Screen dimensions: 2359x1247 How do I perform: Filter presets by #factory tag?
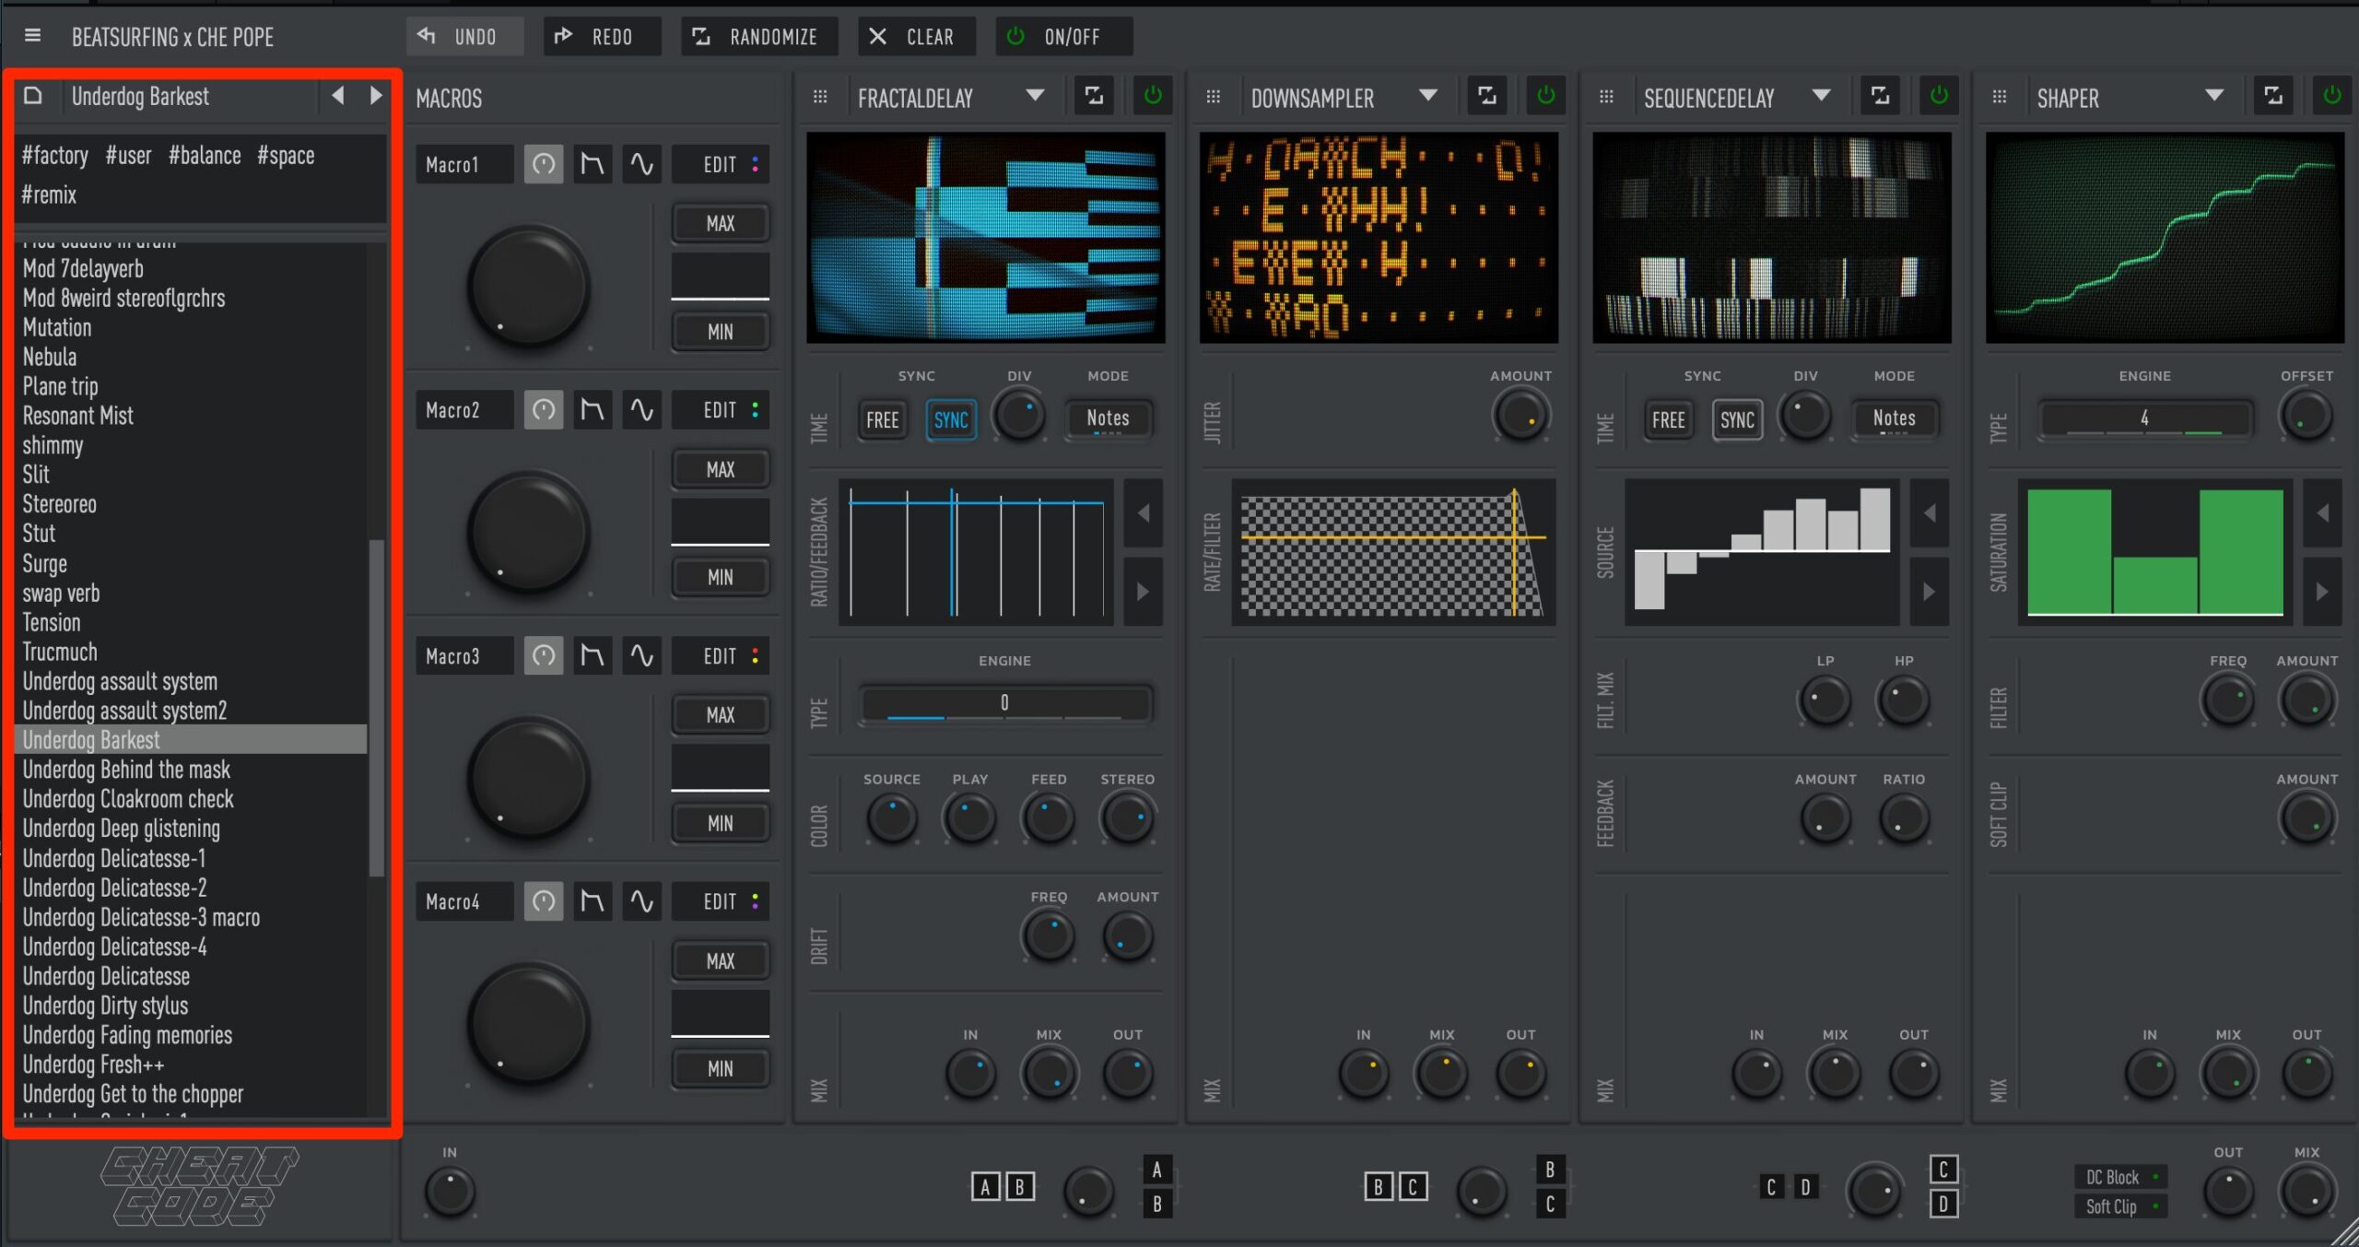pyautogui.click(x=55, y=155)
